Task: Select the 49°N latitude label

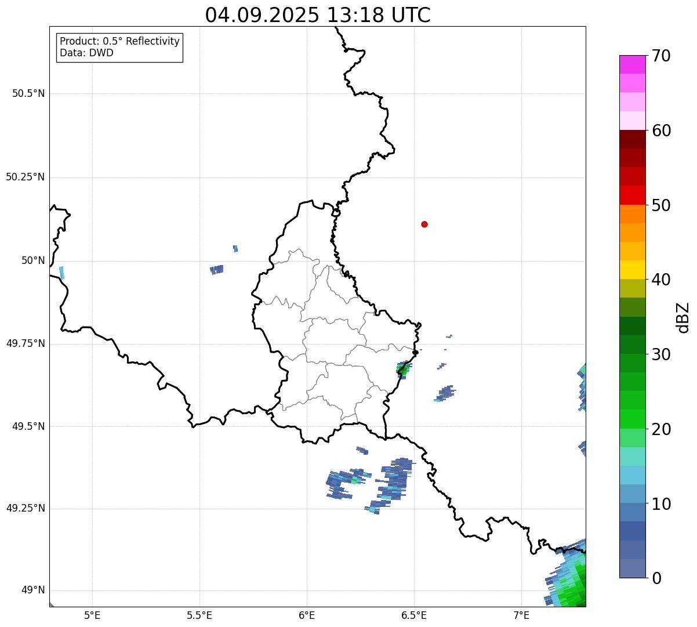Action: tap(33, 590)
